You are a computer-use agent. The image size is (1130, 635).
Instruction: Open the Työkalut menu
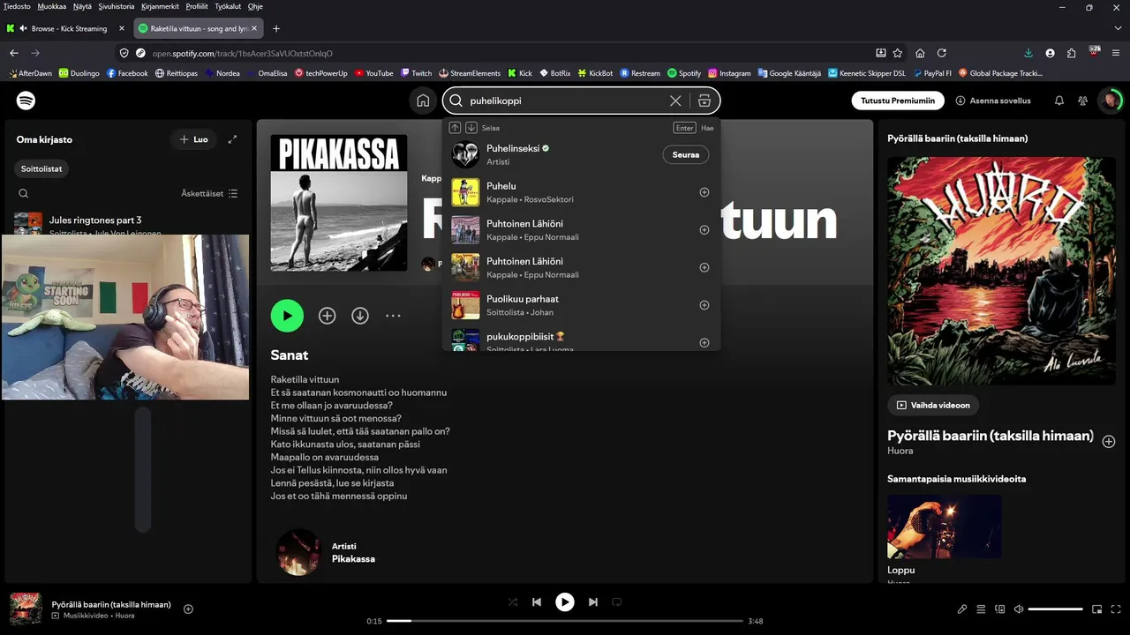[227, 6]
